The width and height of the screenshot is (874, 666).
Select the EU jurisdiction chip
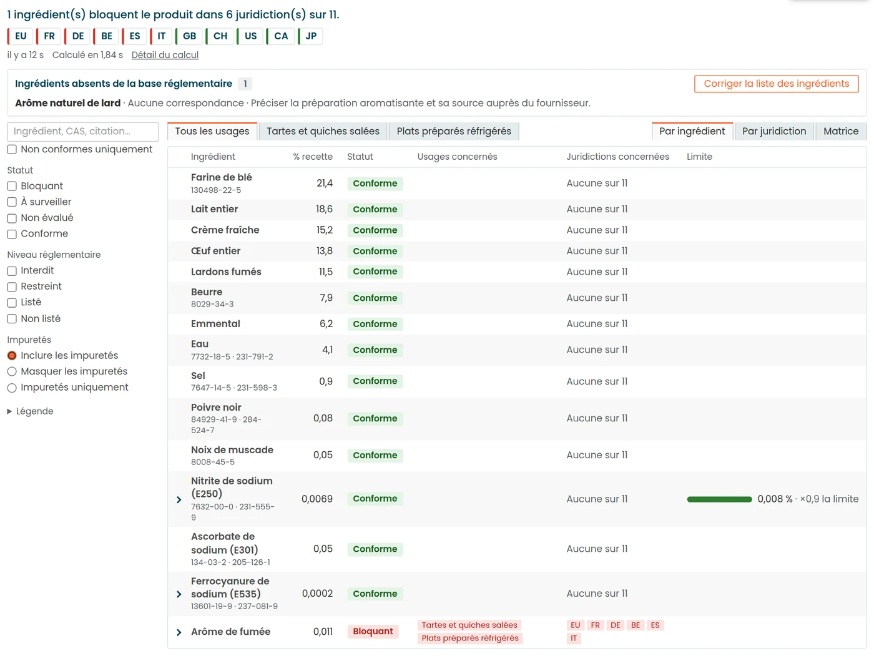21,36
